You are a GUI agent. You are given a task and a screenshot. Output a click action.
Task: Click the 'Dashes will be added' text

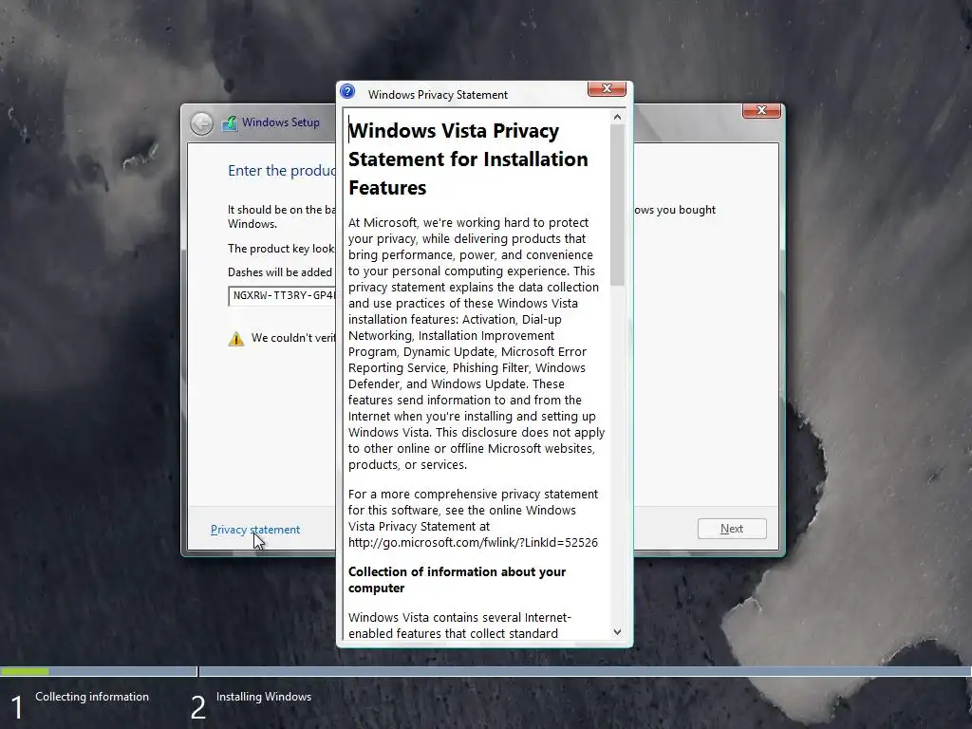pos(280,272)
